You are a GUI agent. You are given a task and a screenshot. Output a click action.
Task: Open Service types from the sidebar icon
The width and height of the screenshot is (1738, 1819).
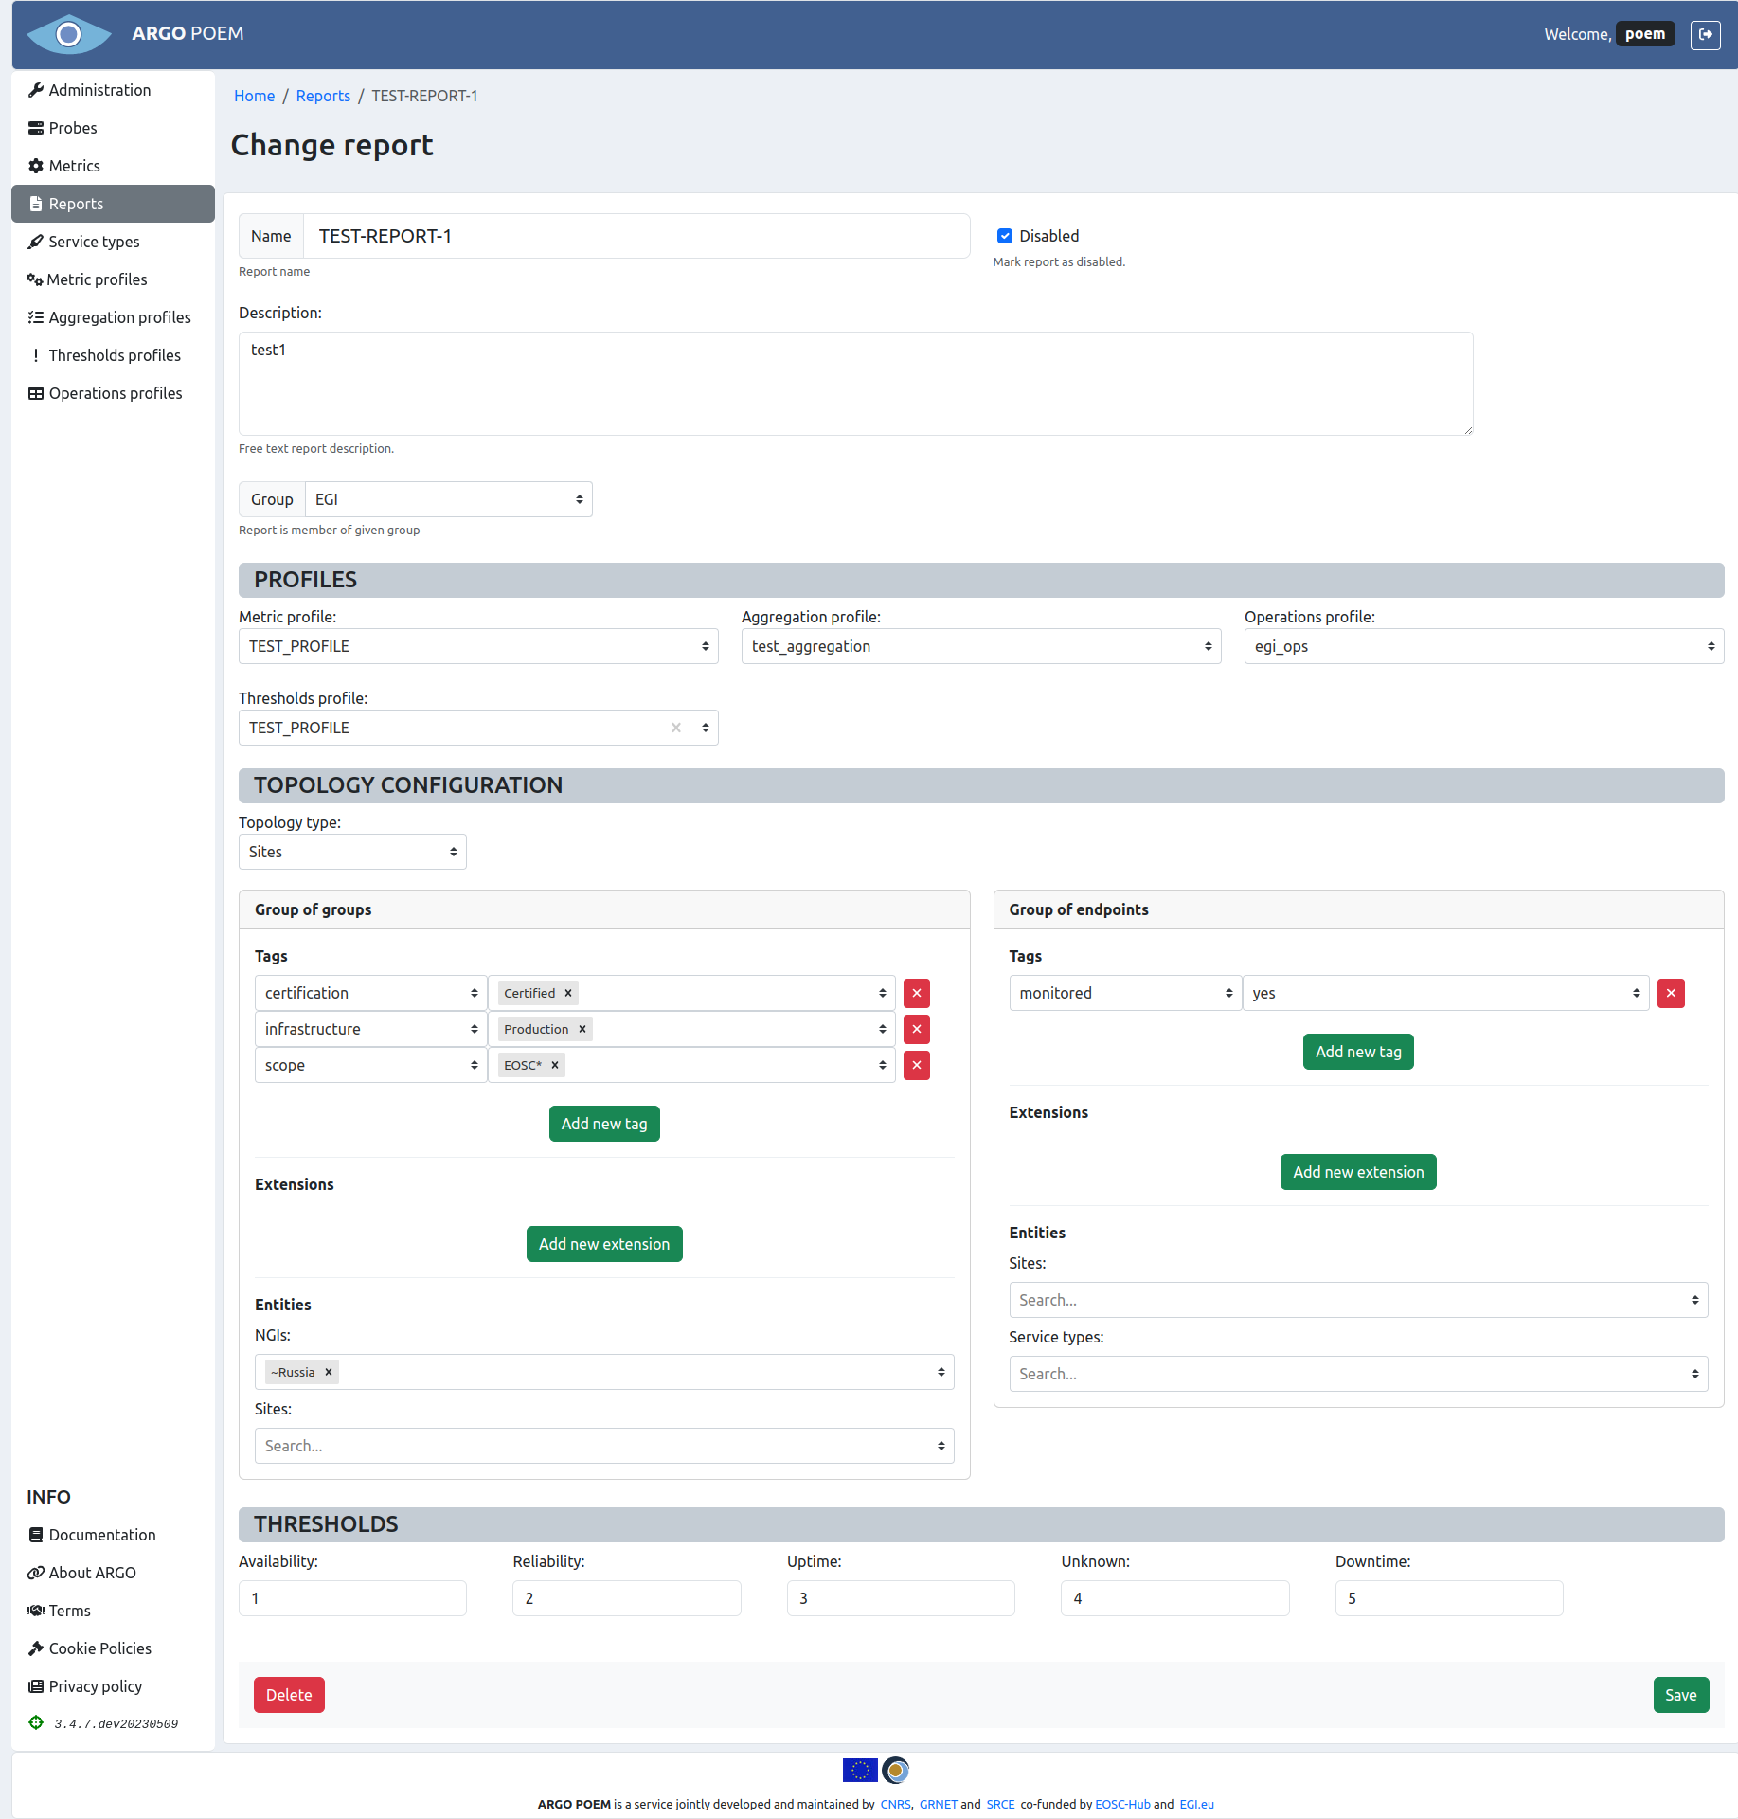(x=36, y=242)
